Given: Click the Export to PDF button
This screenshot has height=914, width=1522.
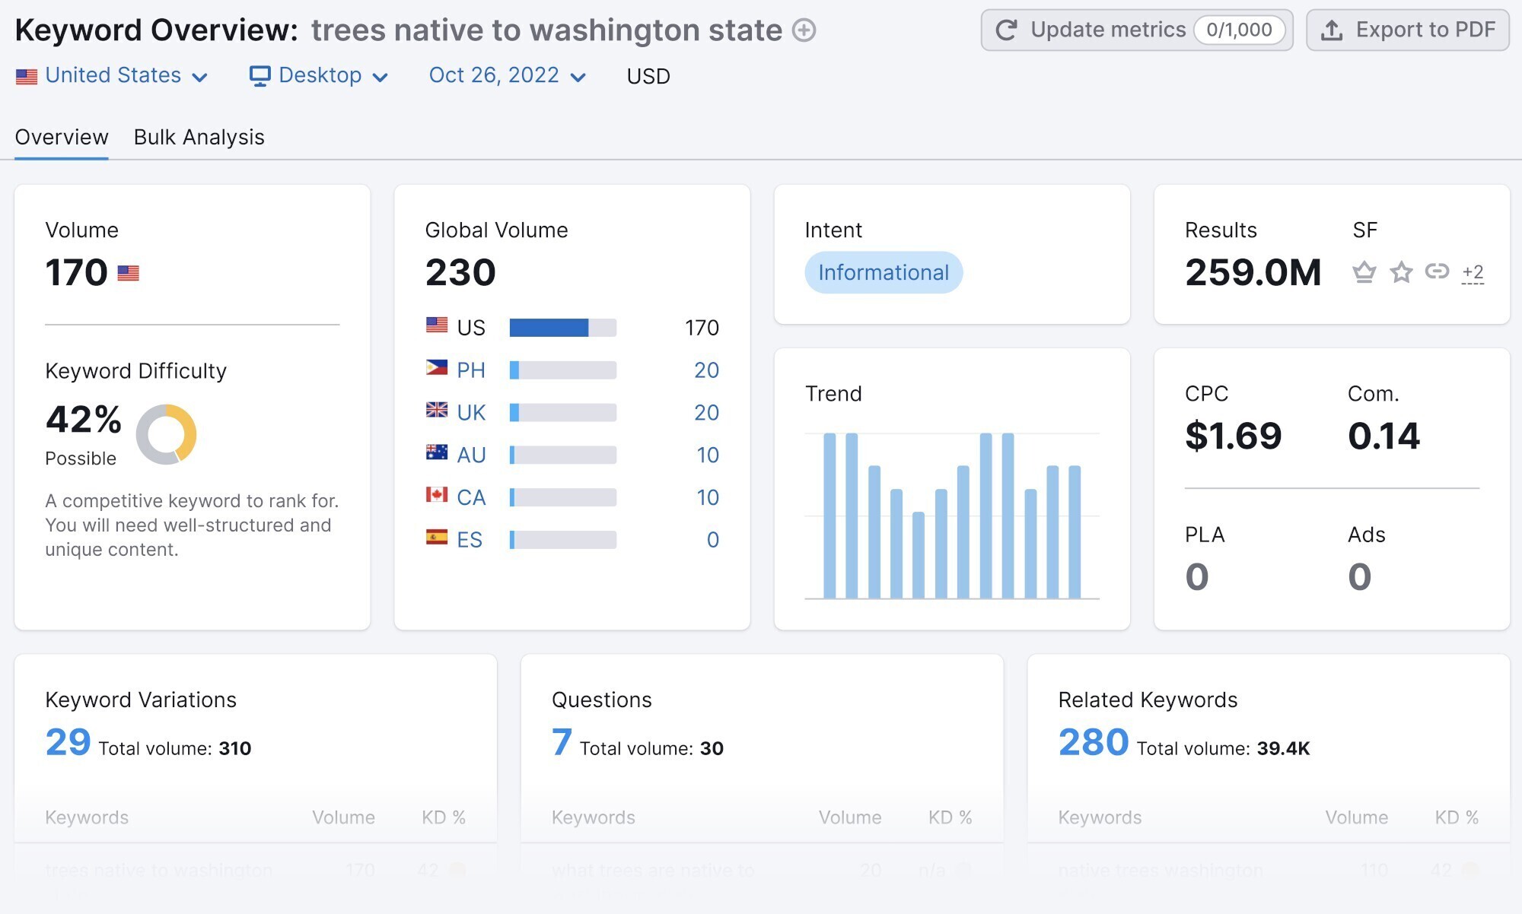Looking at the screenshot, I should (x=1407, y=30).
